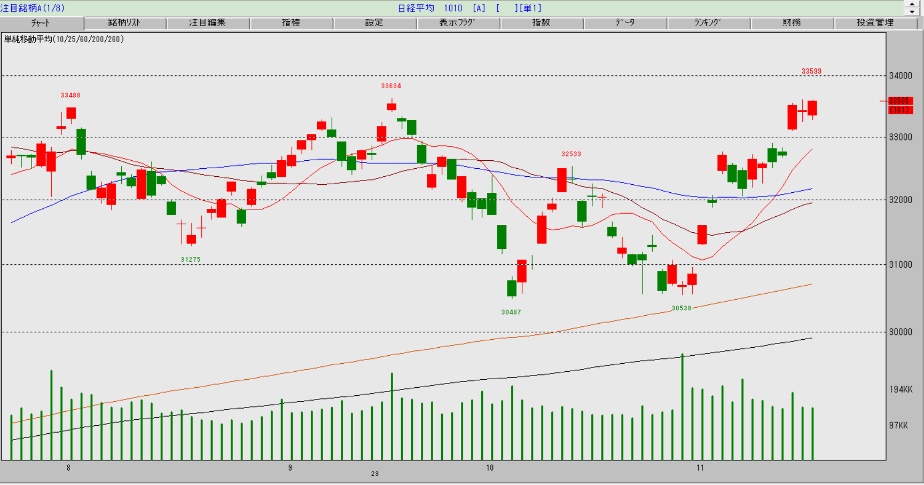
Task: Click the 33634 high price label
Action: pos(391,86)
